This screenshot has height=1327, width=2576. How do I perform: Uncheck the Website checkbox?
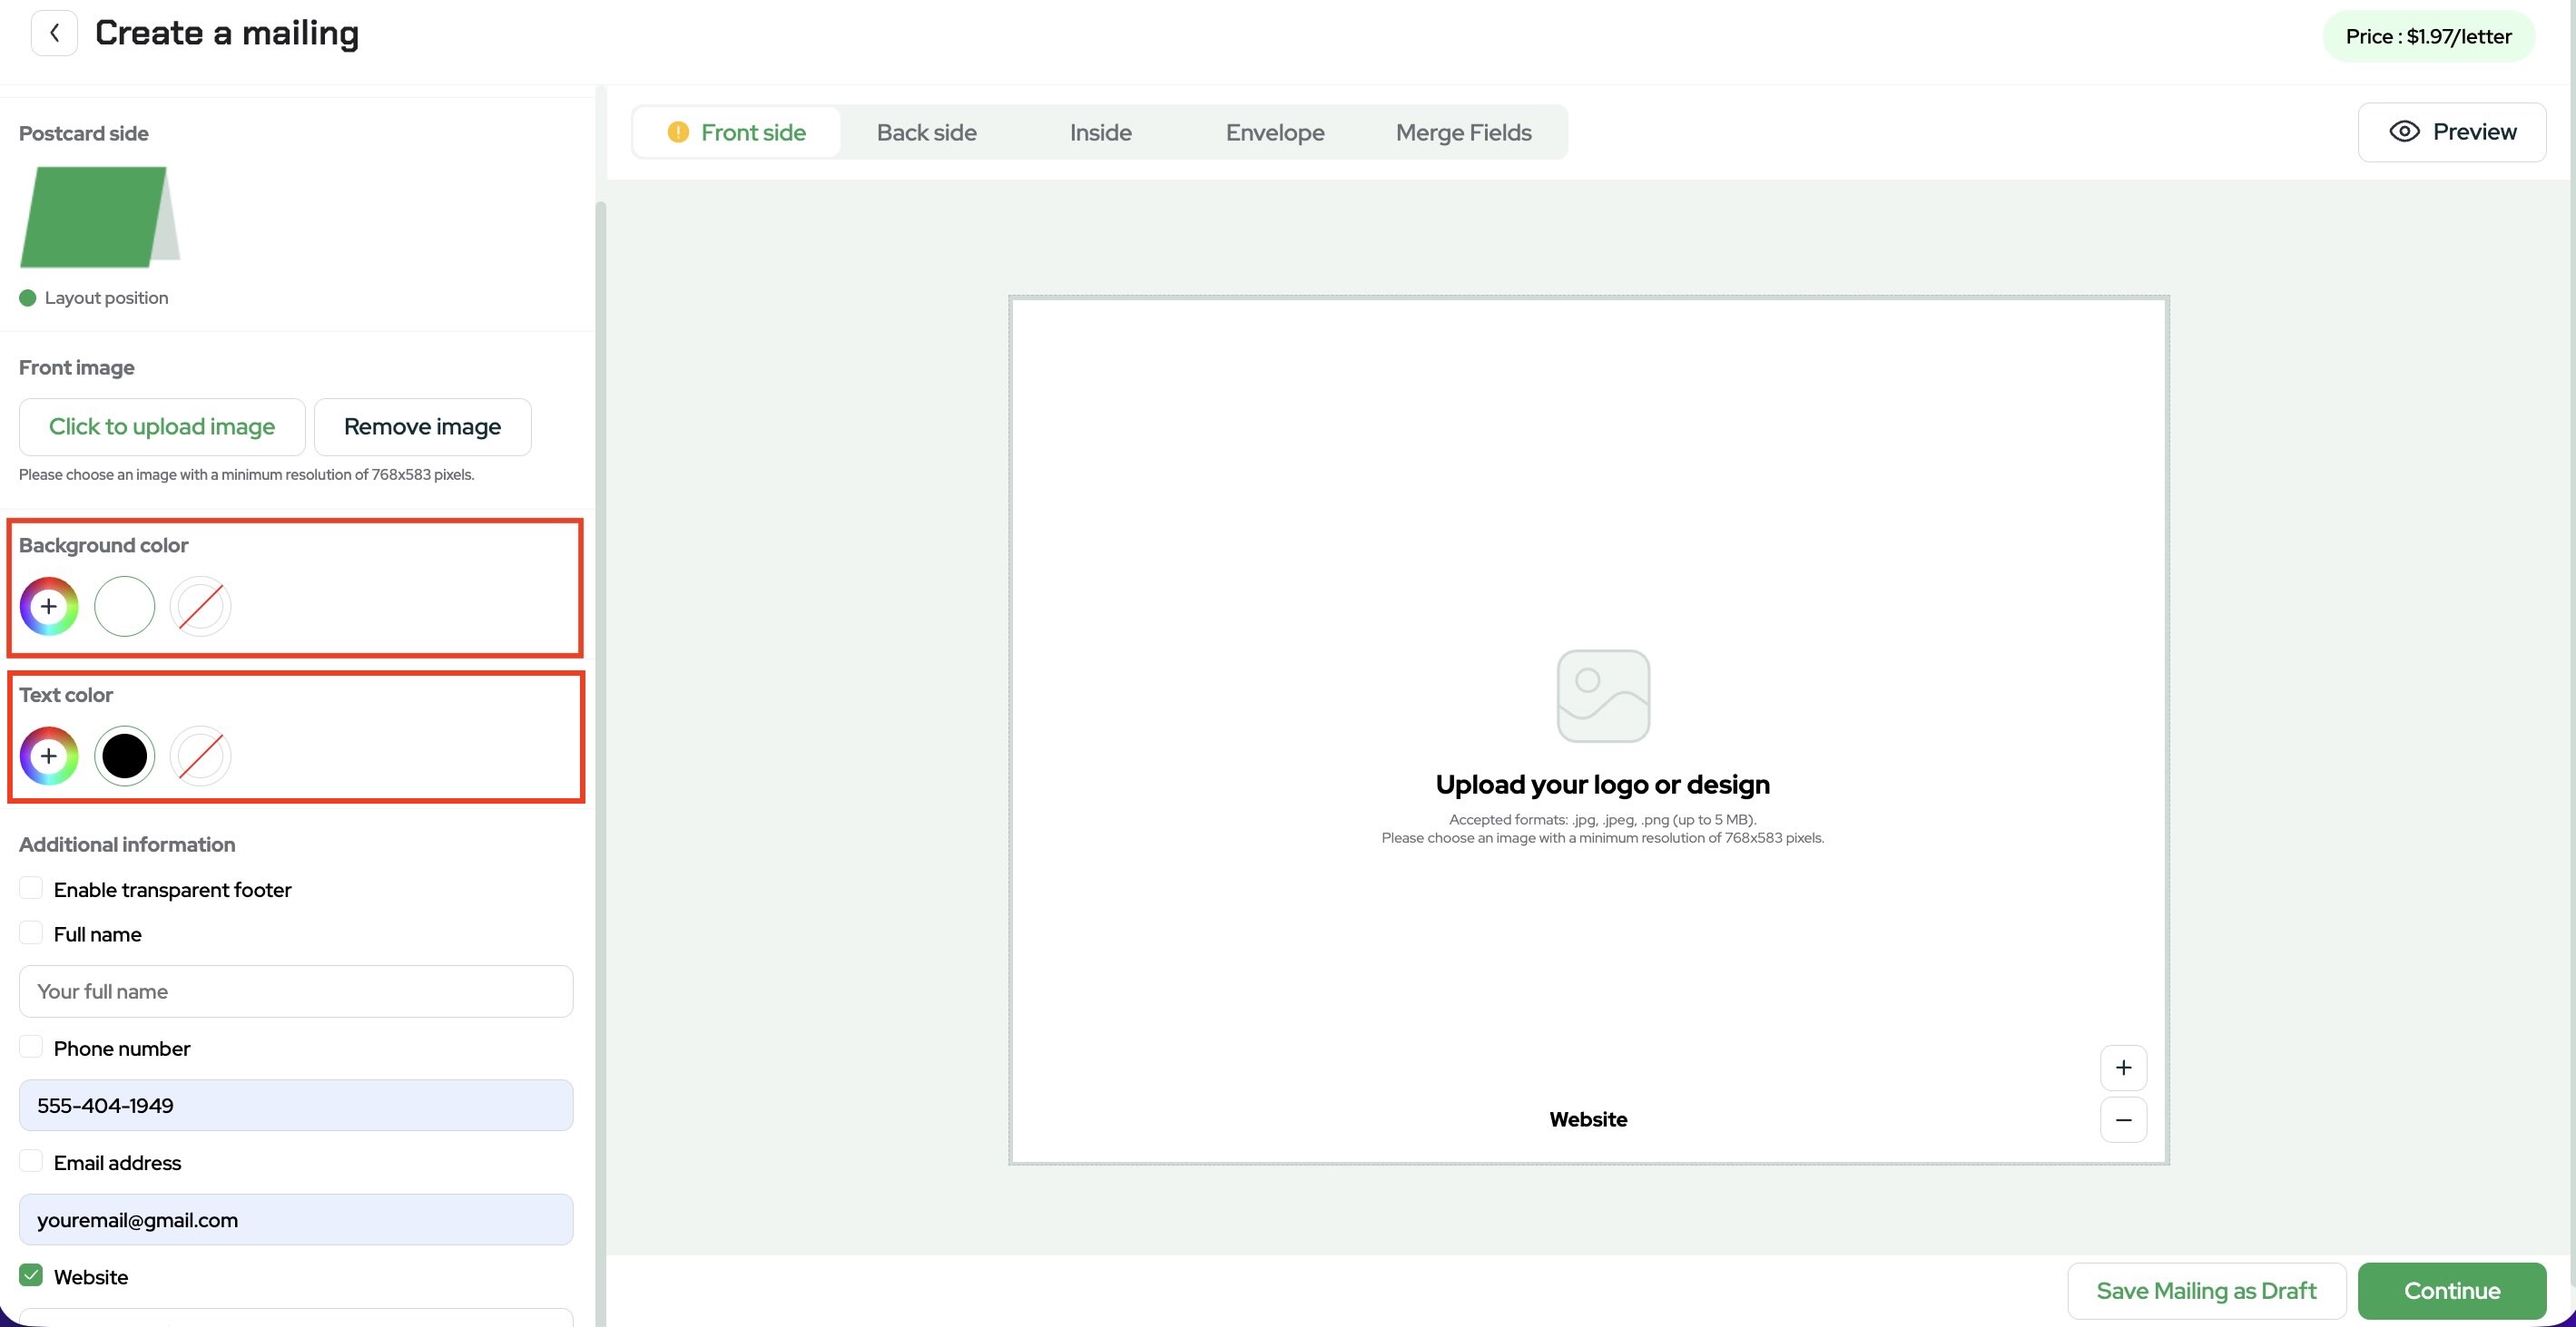pos(31,1276)
